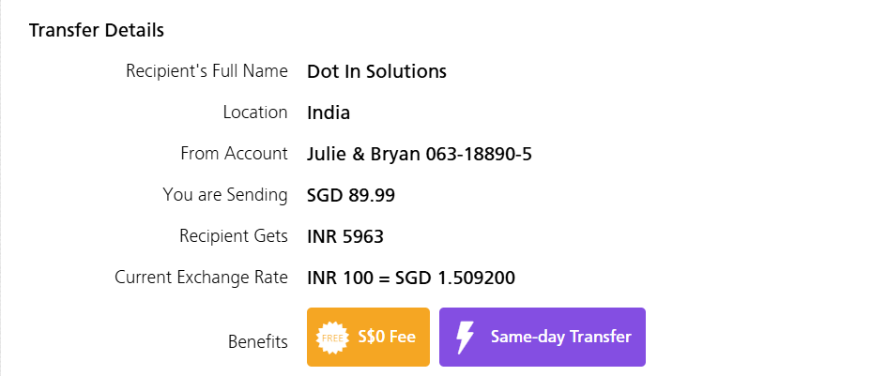Click the S$0 Fee benefit button
Image resolution: width=887 pixels, height=376 pixels.
[368, 337]
